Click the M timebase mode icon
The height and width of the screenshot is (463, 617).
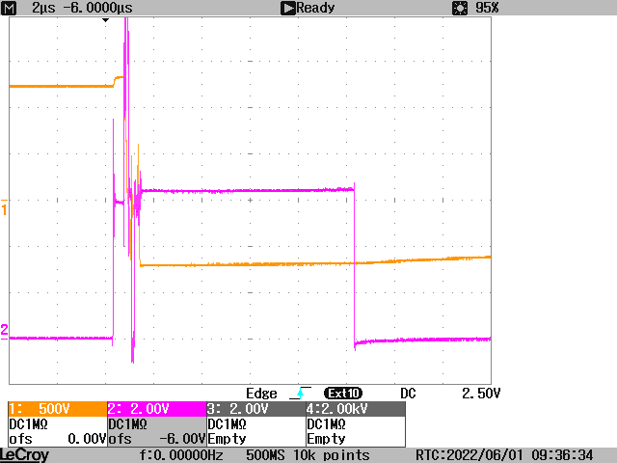9,8
